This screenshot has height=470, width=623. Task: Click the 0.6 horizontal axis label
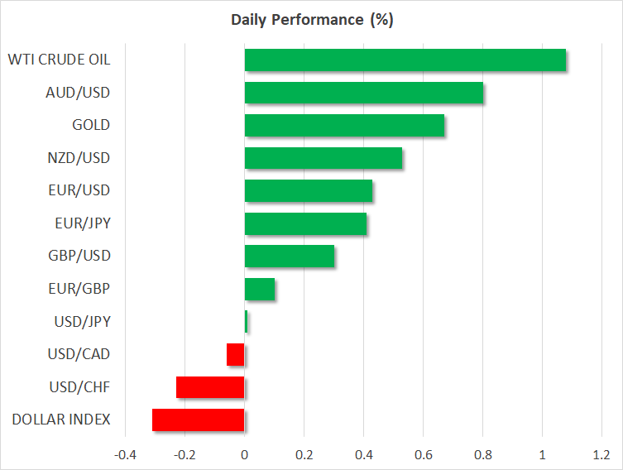pos(423,454)
